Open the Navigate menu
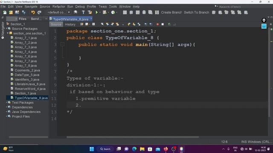The height and width of the screenshot is (153, 273). [31, 6]
